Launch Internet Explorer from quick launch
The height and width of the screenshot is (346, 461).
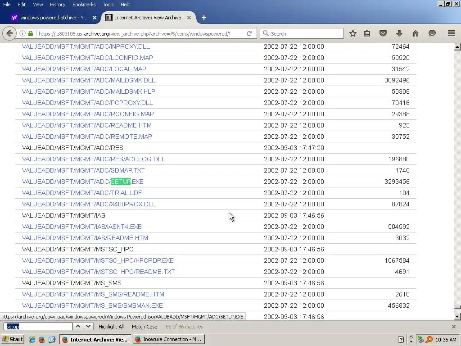[32, 340]
